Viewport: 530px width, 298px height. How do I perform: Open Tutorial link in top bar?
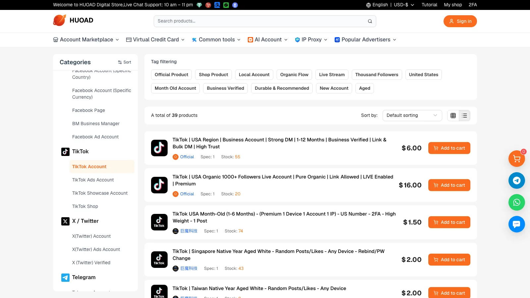(x=429, y=5)
